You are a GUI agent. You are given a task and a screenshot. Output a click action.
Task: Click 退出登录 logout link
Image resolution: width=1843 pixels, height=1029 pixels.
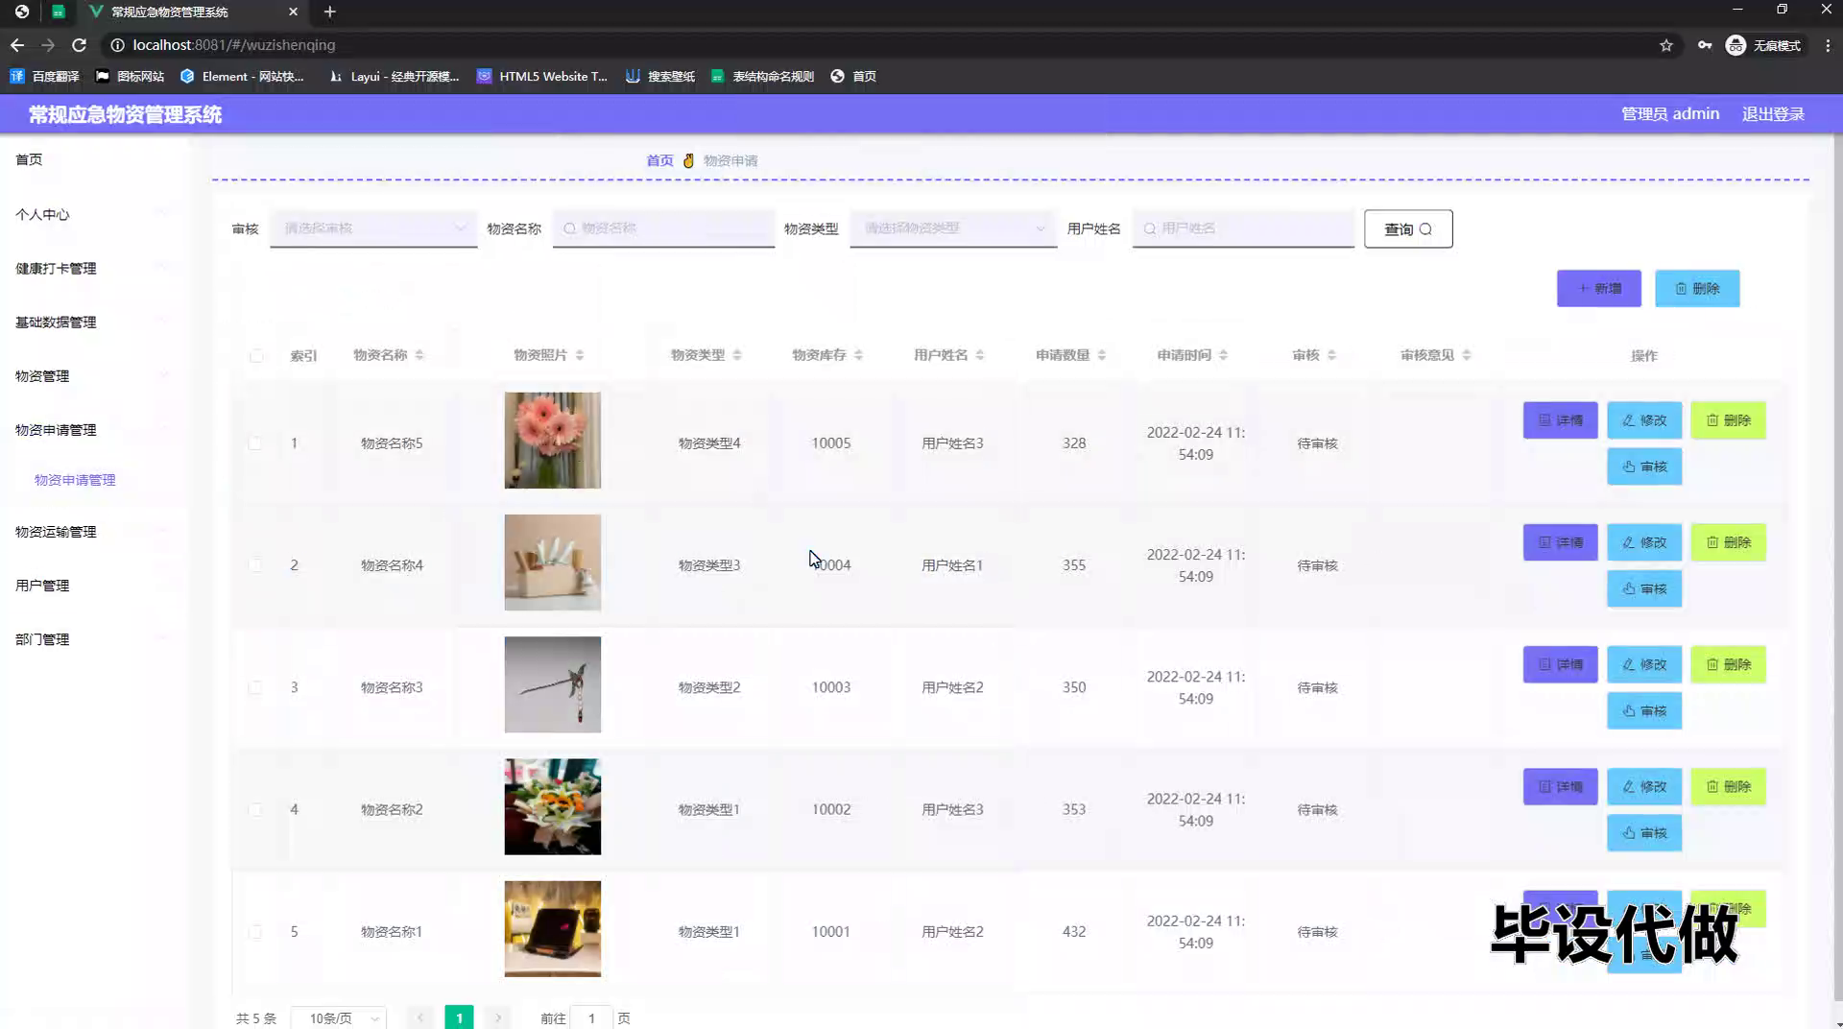[1773, 113]
